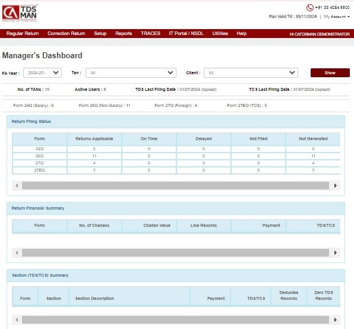Open the Regular Return menu
Screen dimensions: 354x329
(23, 33)
